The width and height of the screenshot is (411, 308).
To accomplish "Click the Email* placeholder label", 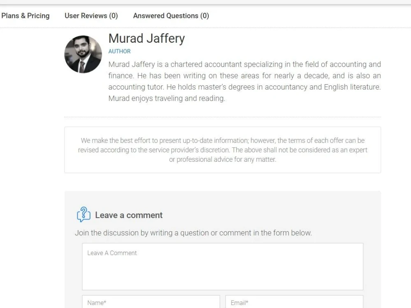I will 239,303.
